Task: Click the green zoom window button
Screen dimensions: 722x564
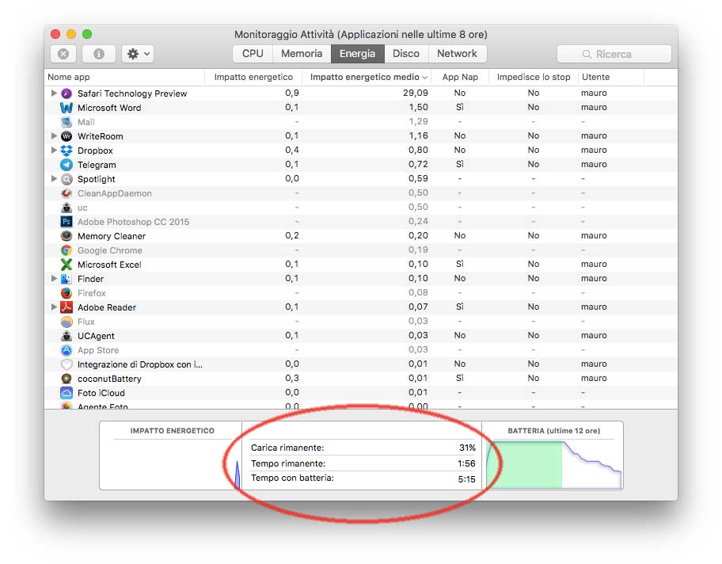Action: (87, 34)
